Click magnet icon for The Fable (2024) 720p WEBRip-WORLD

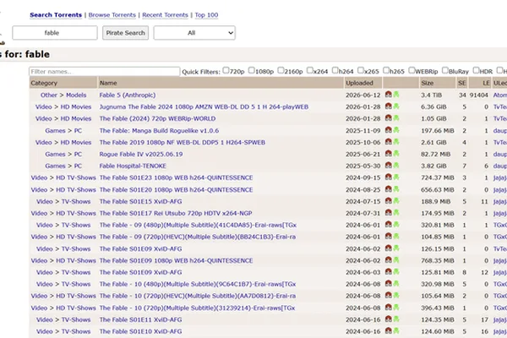tap(389, 118)
